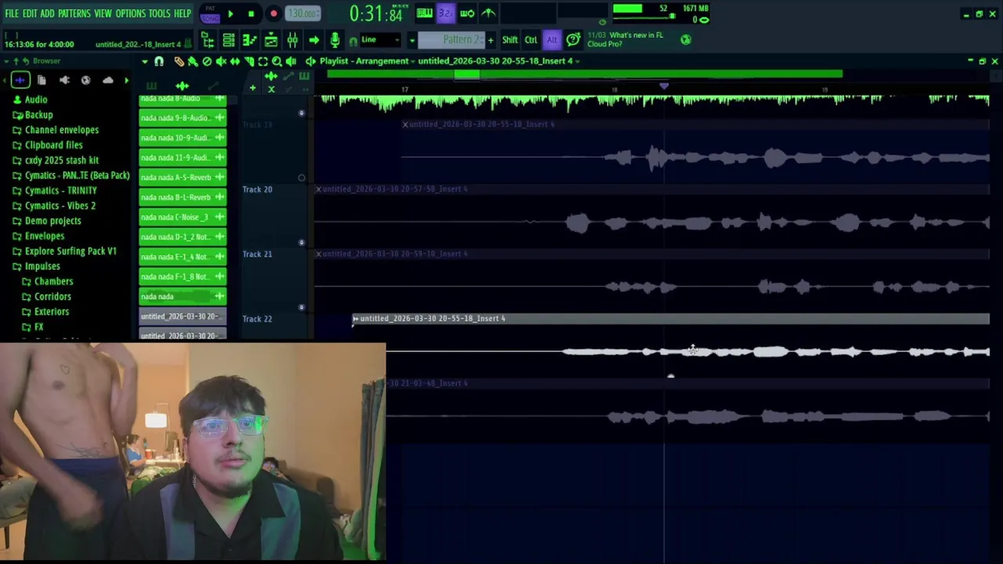This screenshot has height=564, width=1003.
Task: Toggle the loop recording icon
Action: [467, 13]
